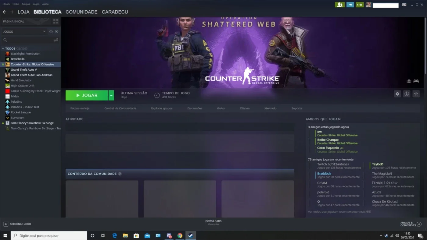Expand the JOGOS library dropdown
427x240 pixels.
[24, 32]
